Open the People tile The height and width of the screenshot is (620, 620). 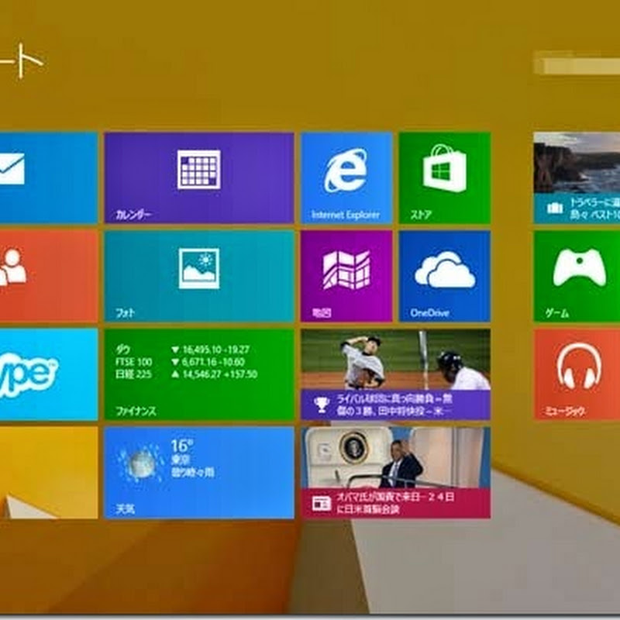(49, 277)
